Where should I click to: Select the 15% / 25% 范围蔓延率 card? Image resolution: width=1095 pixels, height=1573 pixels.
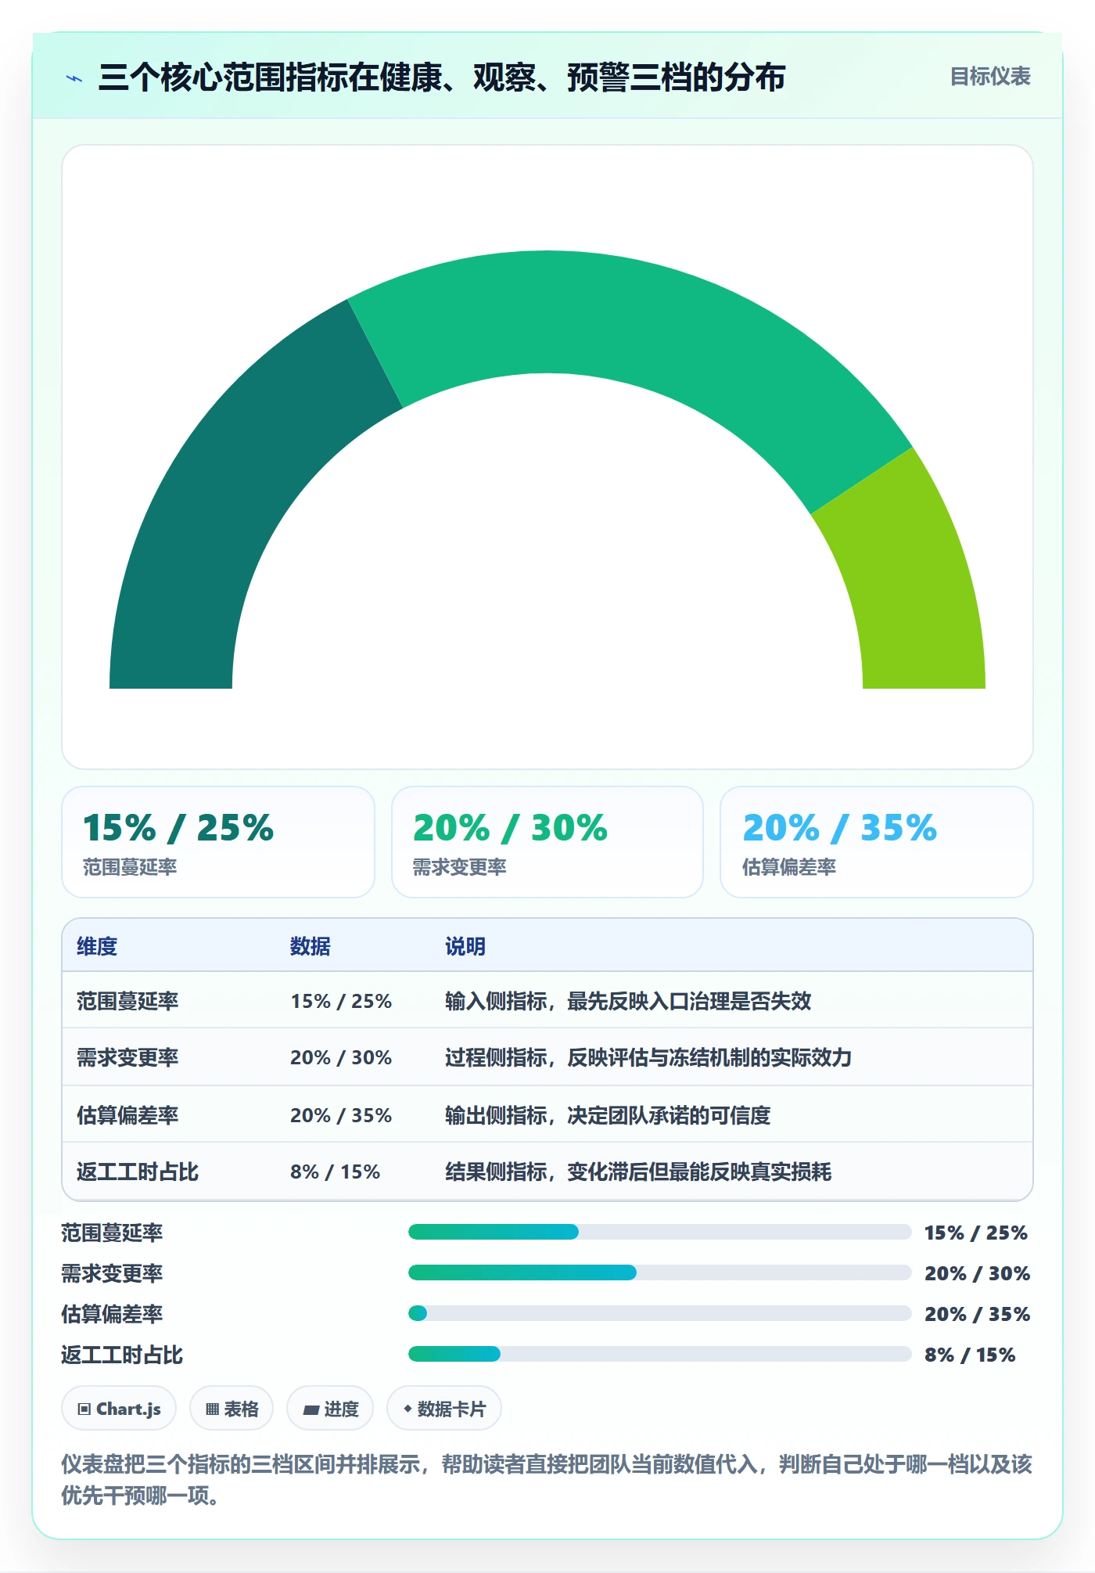click(x=218, y=842)
